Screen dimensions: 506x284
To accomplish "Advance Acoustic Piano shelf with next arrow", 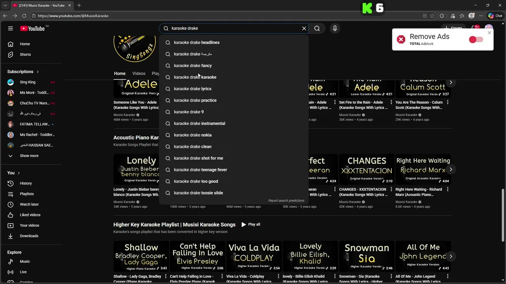I will (x=451, y=169).
